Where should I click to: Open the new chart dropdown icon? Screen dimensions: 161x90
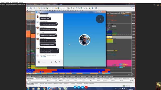pyautogui.click(x=28, y=8)
